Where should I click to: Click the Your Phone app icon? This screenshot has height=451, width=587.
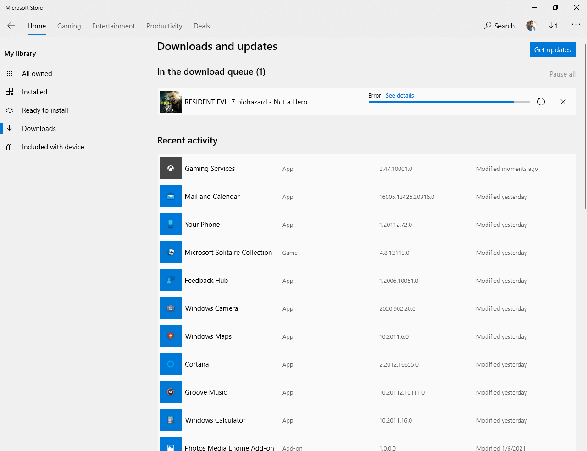point(171,224)
